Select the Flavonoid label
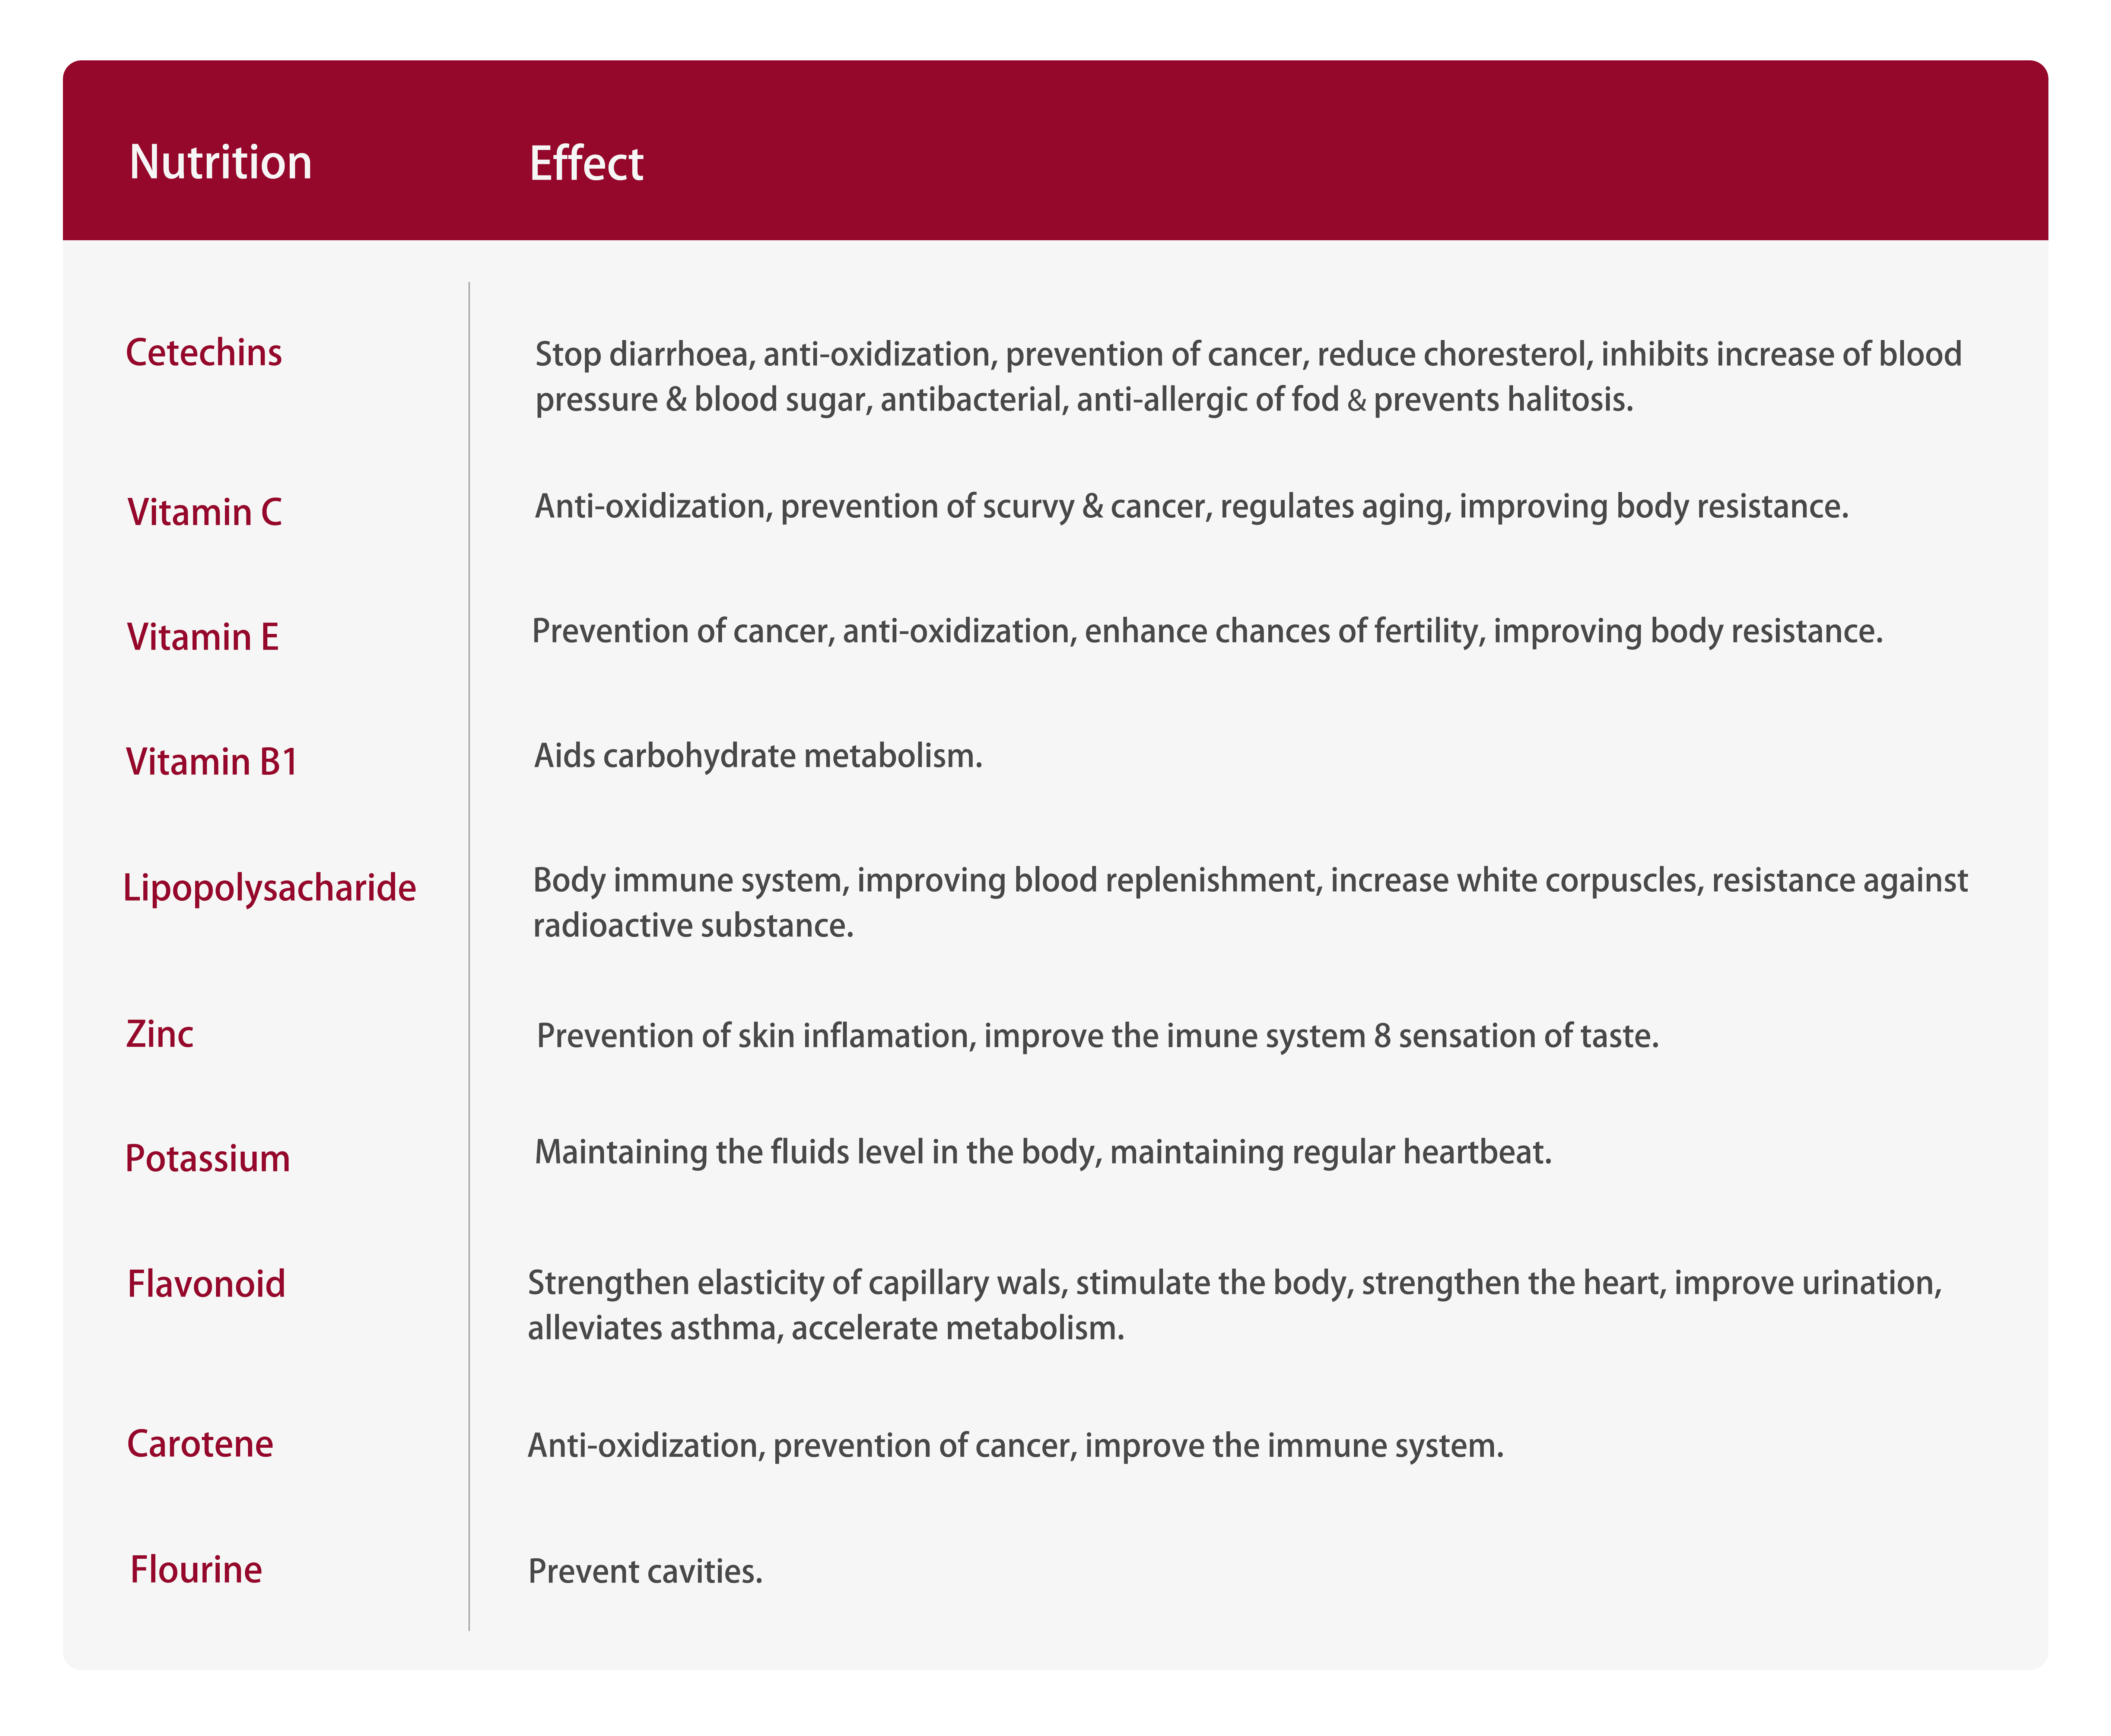The width and height of the screenshot is (2111, 1736). [x=206, y=1284]
